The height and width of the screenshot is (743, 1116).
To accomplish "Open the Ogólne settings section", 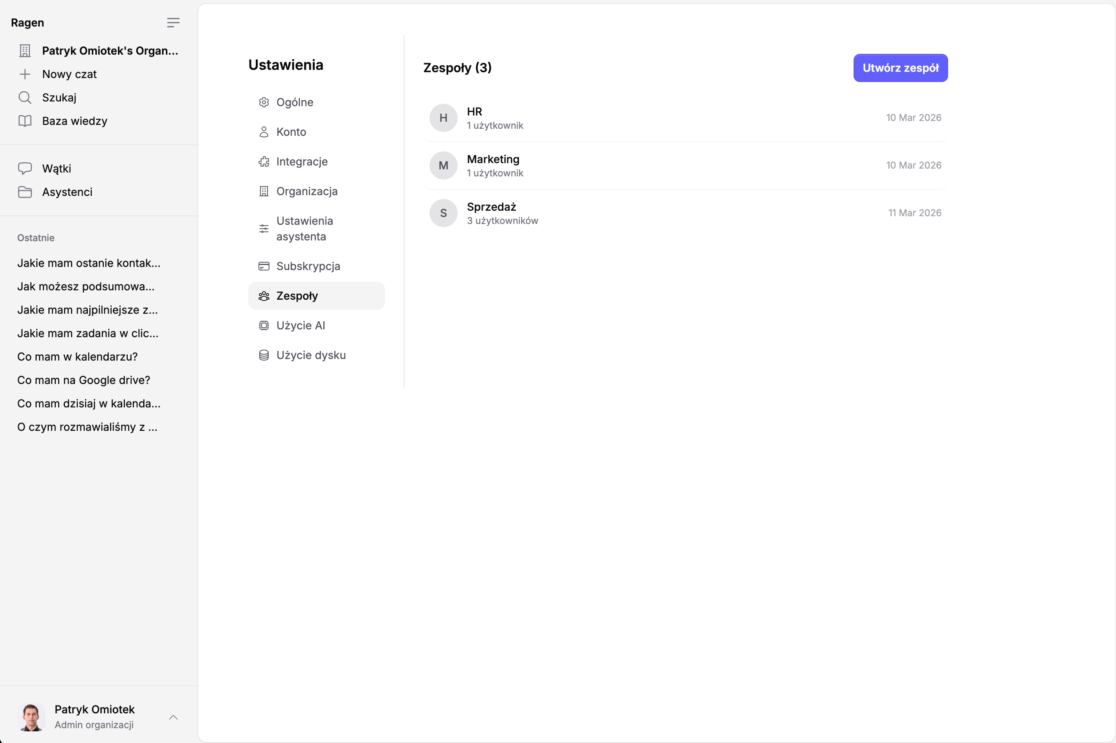I will coord(294,102).
